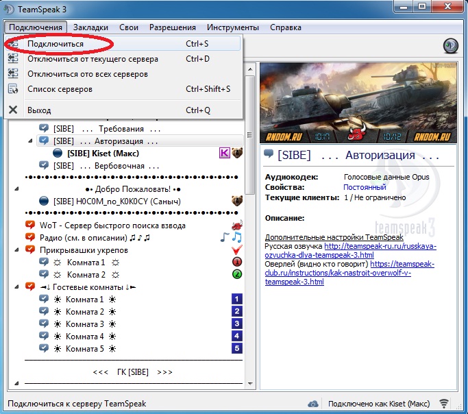
Task: Click the X icon beside Выход
Action: 13,110
